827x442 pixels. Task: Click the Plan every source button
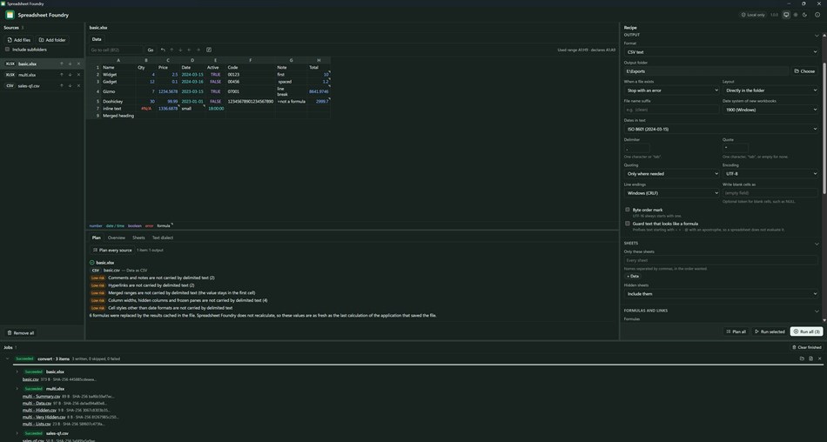click(x=112, y=250)
